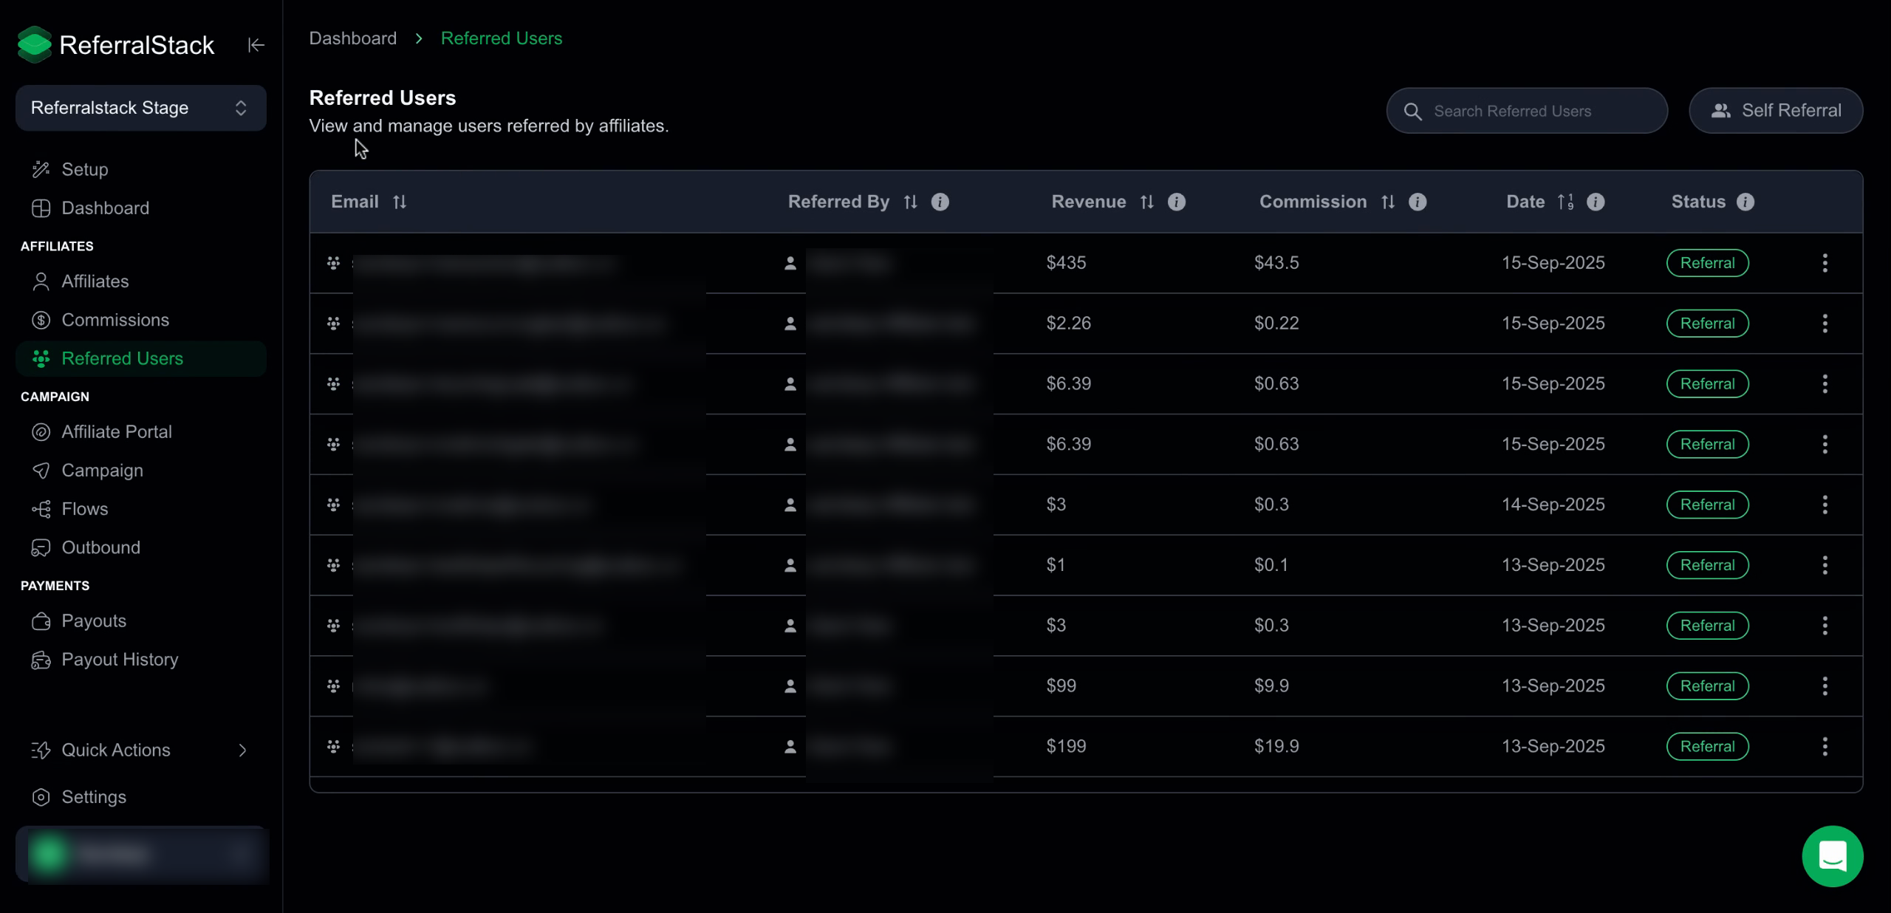
Task: Toggle sort order on Email column
Action: [x=400, y=202]
